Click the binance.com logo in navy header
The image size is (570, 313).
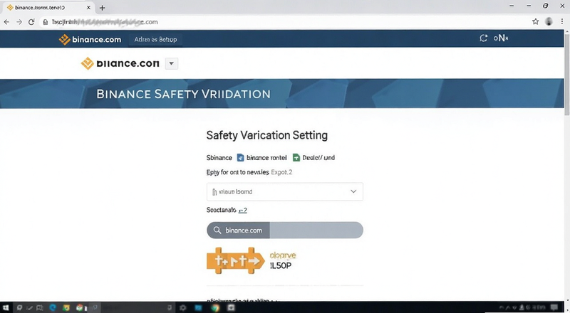(x=90, y=39)
